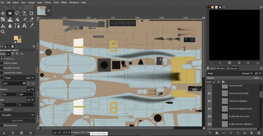This screenshot has height=136, width=263.
Task: Pick the Bucket Fill tool
Action: pos(17,19)
